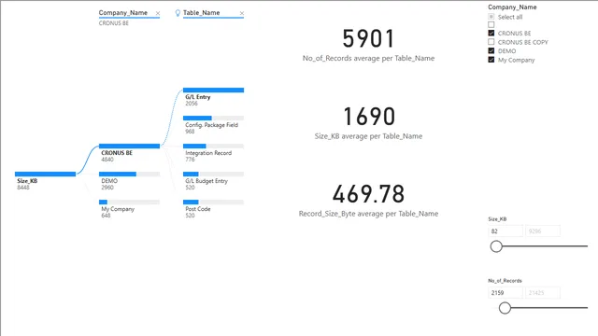Select the Size_KB root node bar
The height and width of the screenshot is (336, 598).
click(46, 175)
